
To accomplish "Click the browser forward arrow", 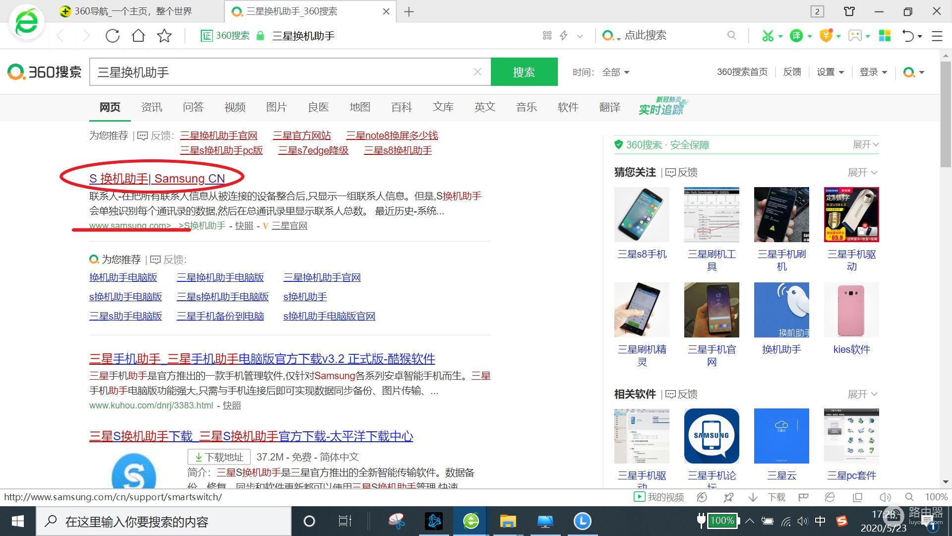I will coord(86,36).
